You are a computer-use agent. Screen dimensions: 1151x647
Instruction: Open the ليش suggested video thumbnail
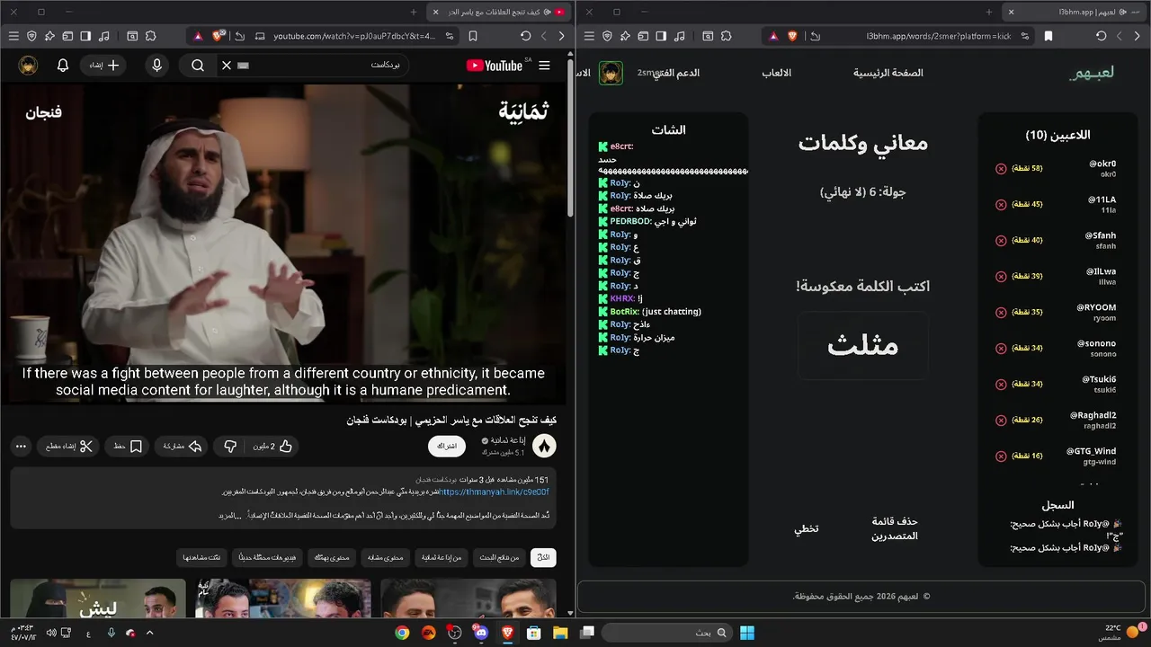pos(98,598)
